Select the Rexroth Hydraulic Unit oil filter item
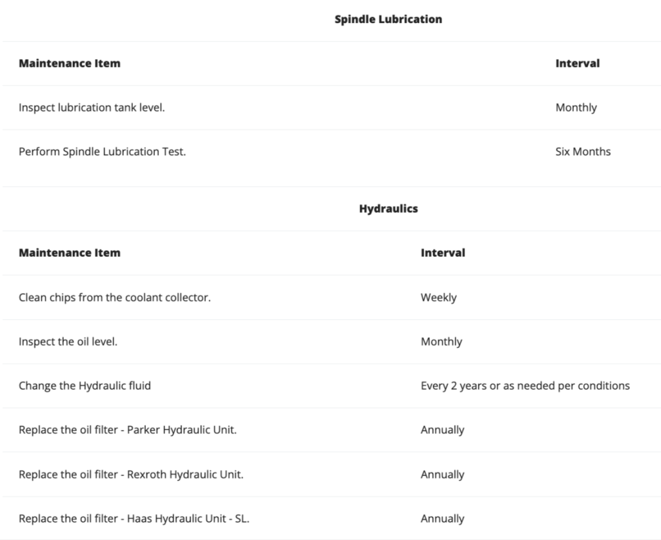661x540 pixels. [130, 474]
